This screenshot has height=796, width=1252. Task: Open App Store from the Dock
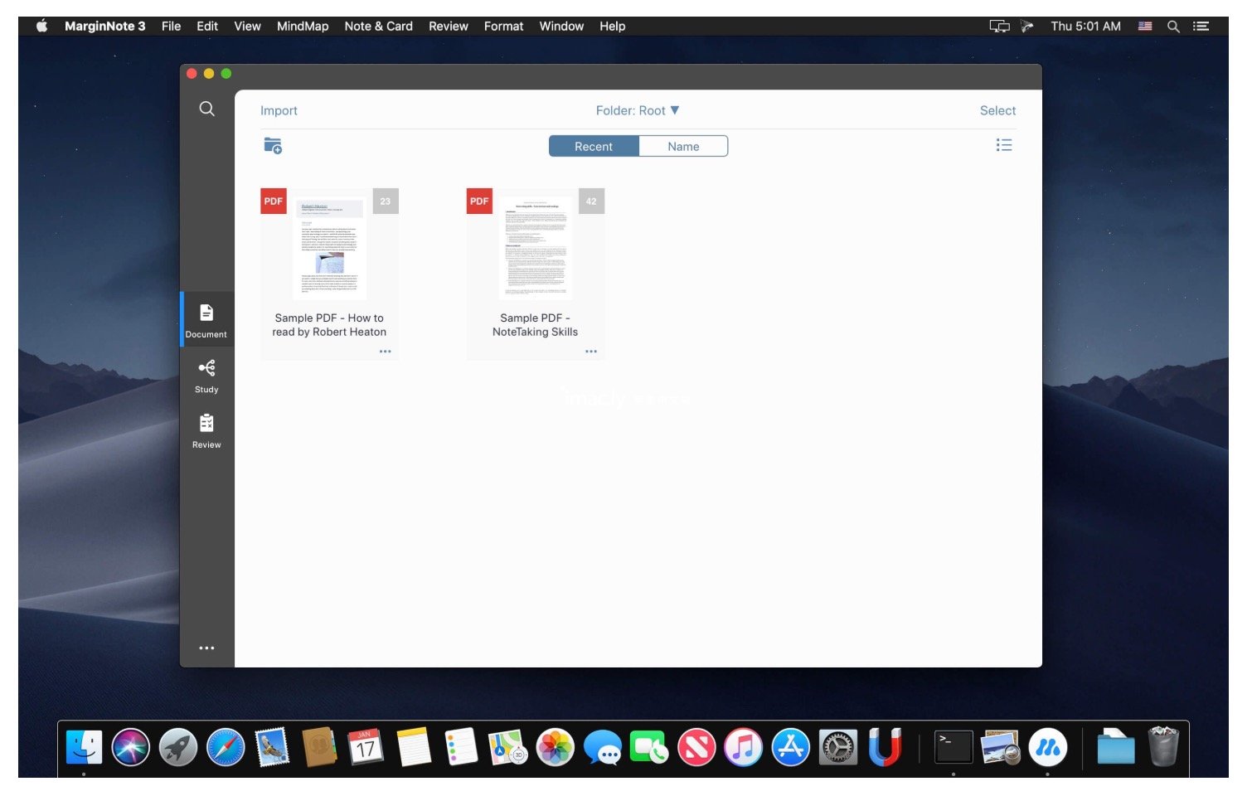pos(791,747)
